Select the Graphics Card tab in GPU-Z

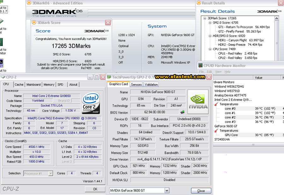point(118,84)
